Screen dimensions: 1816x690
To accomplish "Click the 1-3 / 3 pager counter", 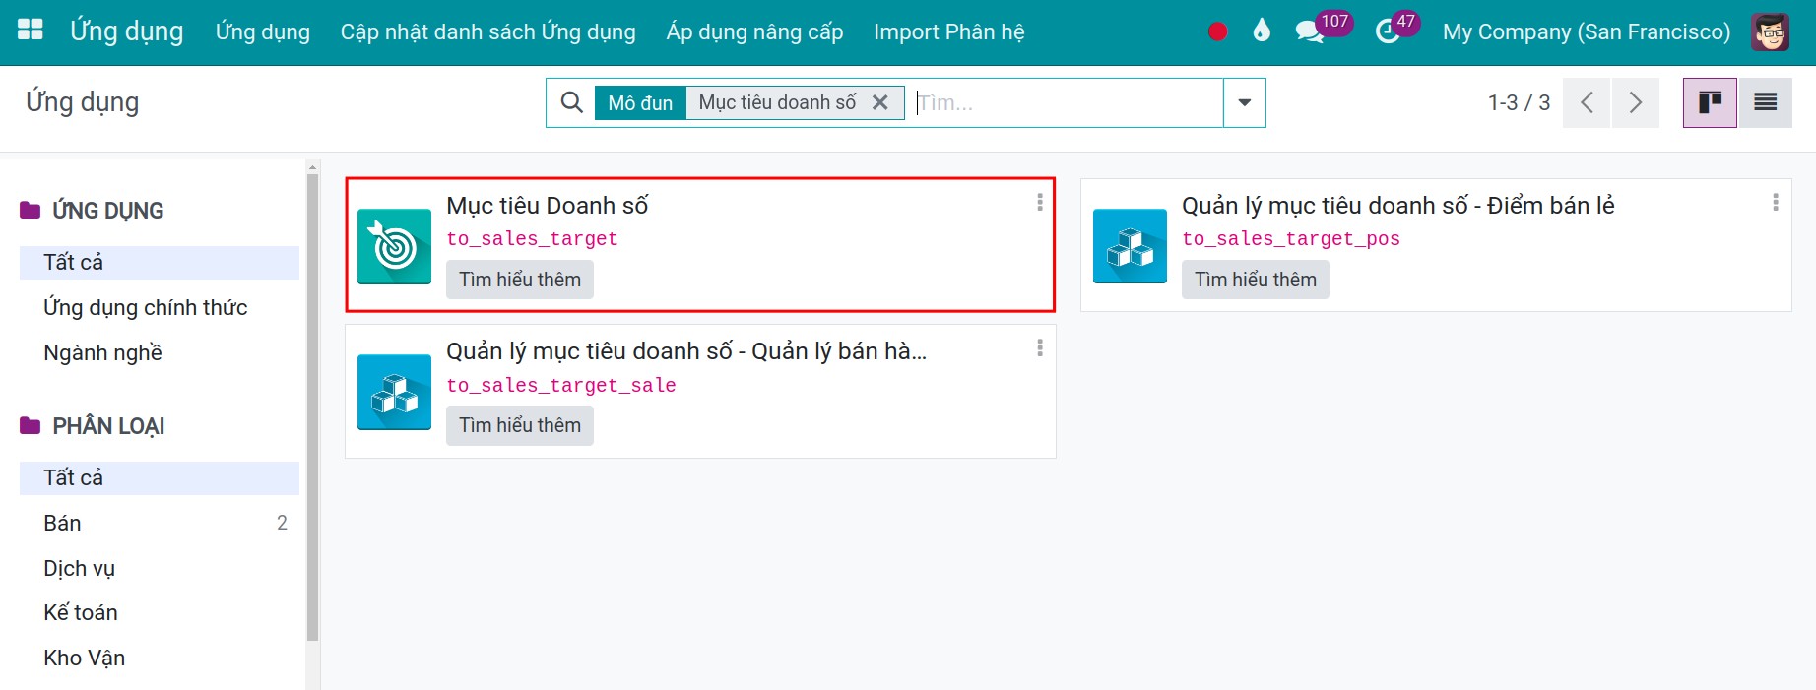I will click(1519, 102).
